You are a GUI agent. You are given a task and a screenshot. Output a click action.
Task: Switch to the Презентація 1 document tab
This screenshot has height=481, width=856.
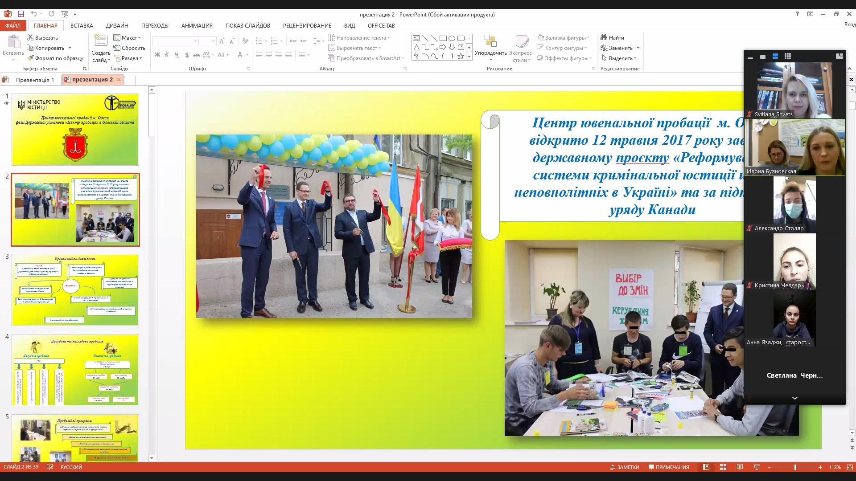[35, 80]
